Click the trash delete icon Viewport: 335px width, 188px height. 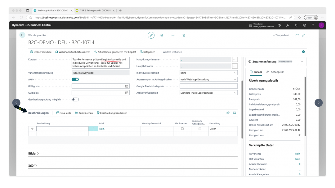(x=184, y=35)
